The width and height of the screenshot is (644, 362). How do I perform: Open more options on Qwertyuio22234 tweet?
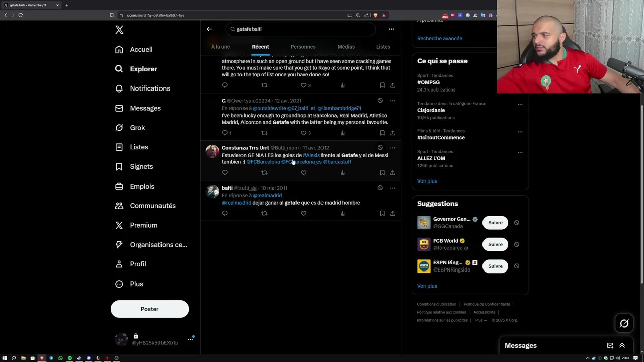click(392, 101)
